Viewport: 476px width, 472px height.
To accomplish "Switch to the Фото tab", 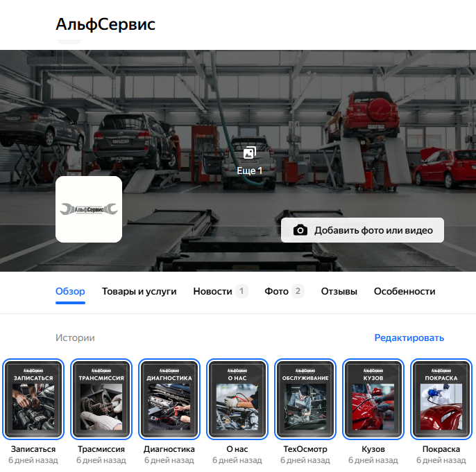I will pyautogui.click(x=284, y=291).
